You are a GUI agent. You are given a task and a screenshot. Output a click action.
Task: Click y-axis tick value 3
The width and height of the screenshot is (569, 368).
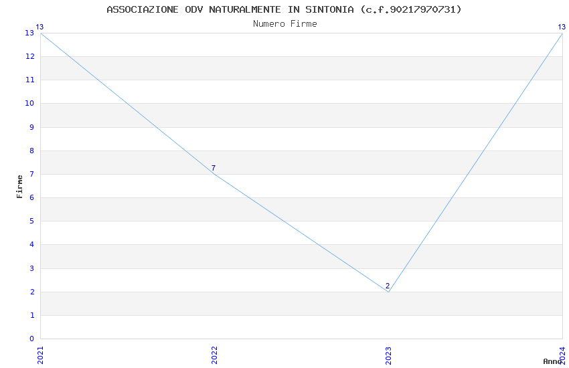pyautogui.click(x=32, y=268)
